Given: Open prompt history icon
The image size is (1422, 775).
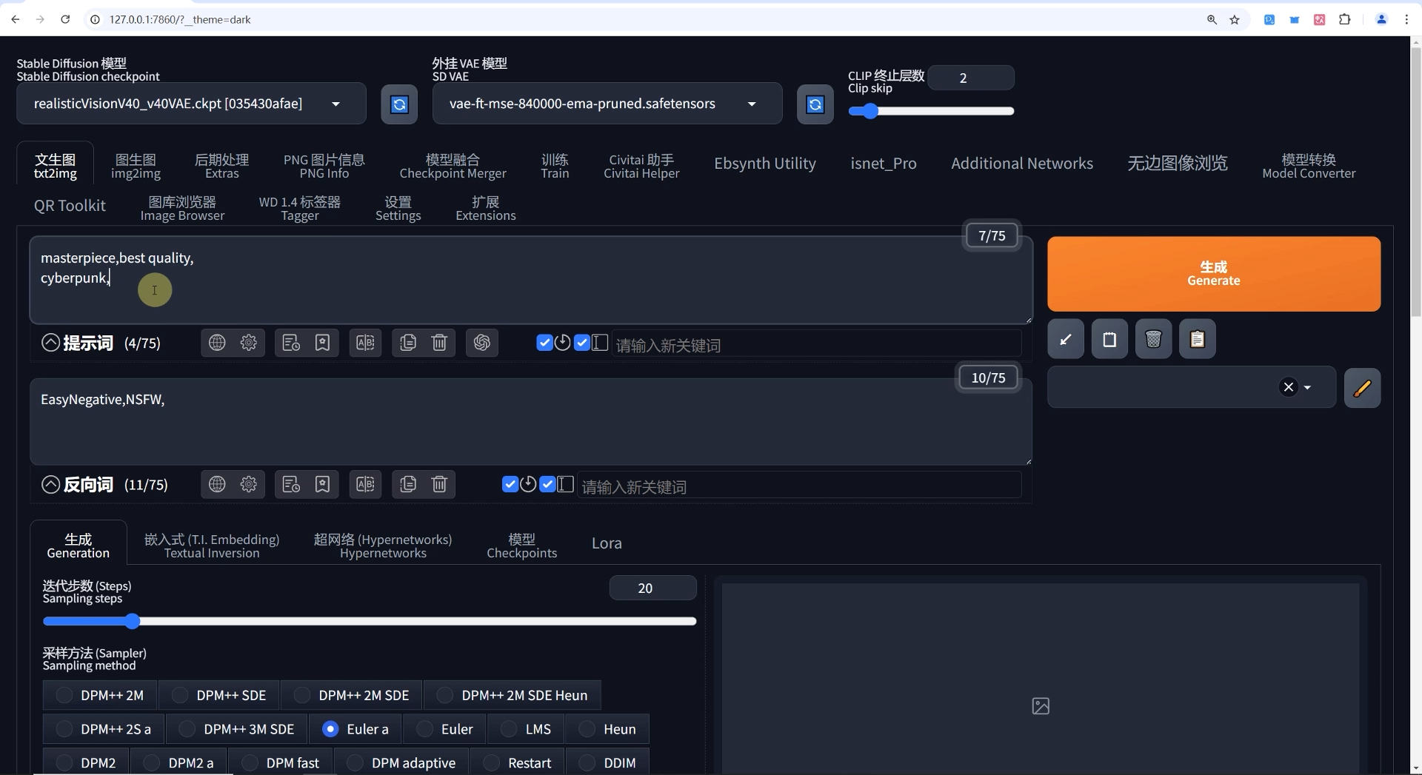Looking at the screenshot, I should point(291,343).
